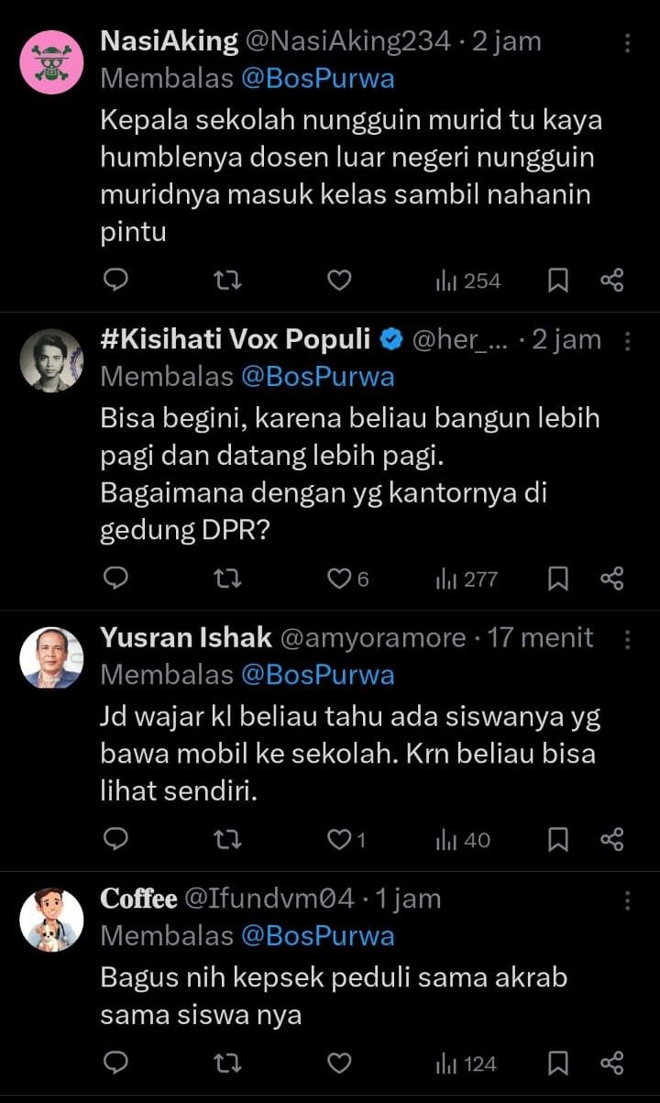The image size is (660, 1103).
Task: Open @BosPurwa link in Coffee's reply
Action: tap(317, 935)
